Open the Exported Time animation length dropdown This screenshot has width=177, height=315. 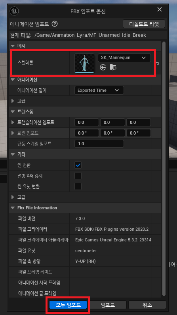pos(99,90)
